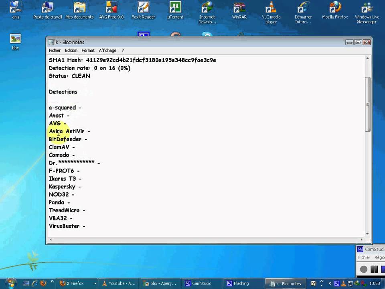Switch to bbx Aperçu taskbar button
The width and height of the screenshot is (385, 289).
point(160,283)
